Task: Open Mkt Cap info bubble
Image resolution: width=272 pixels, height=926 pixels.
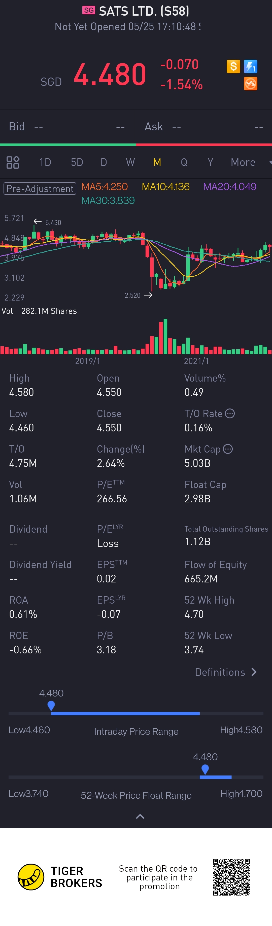Action: tap(228, 449)
